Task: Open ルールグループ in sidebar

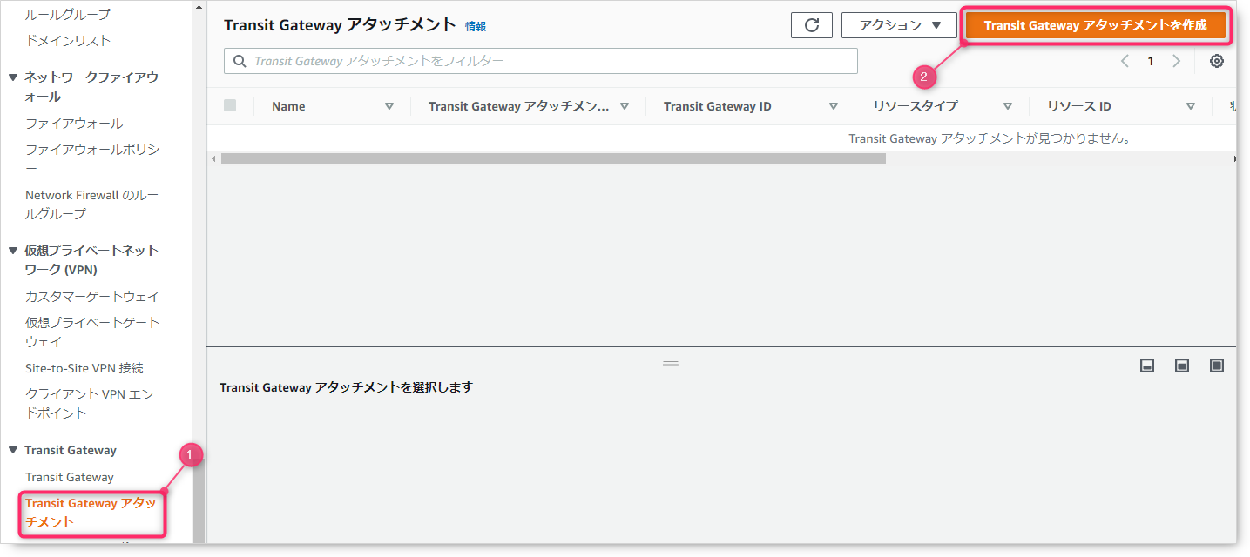Action: tap(68, 14)
